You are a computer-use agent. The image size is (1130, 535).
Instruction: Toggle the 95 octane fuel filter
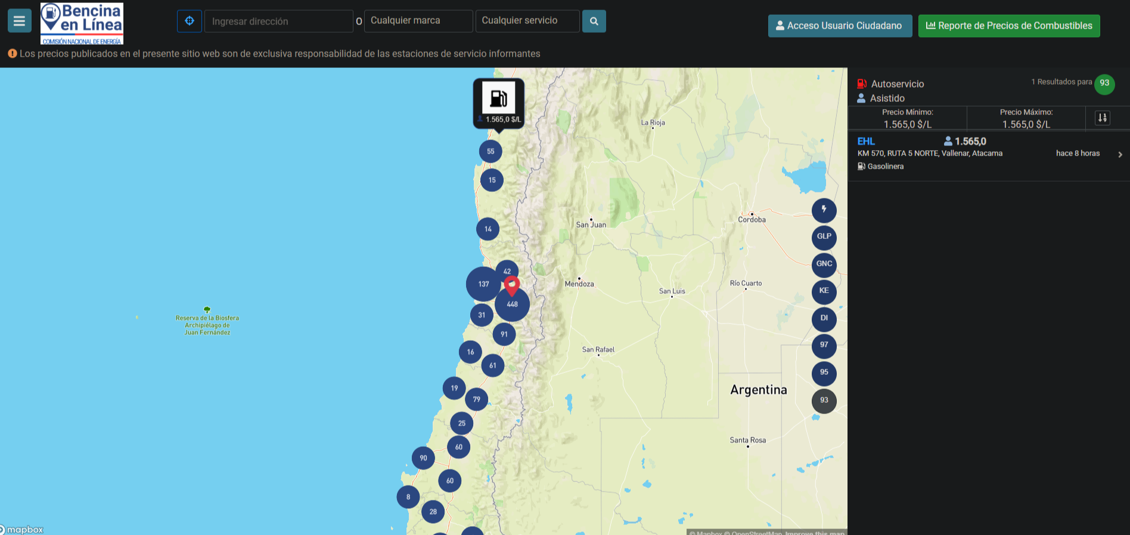point(824,373)
